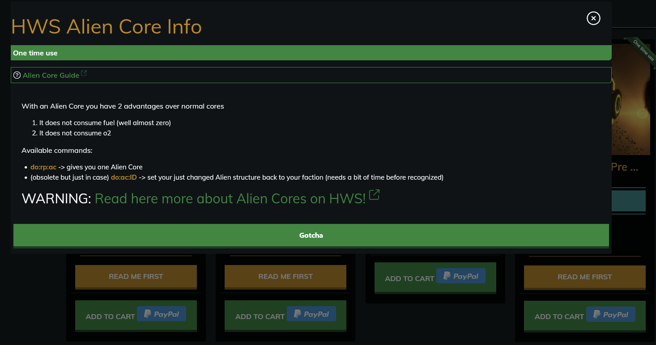This screenshot has height=345, width=656.
Task: Click the green 'One time use' banner
Action: 311,53
